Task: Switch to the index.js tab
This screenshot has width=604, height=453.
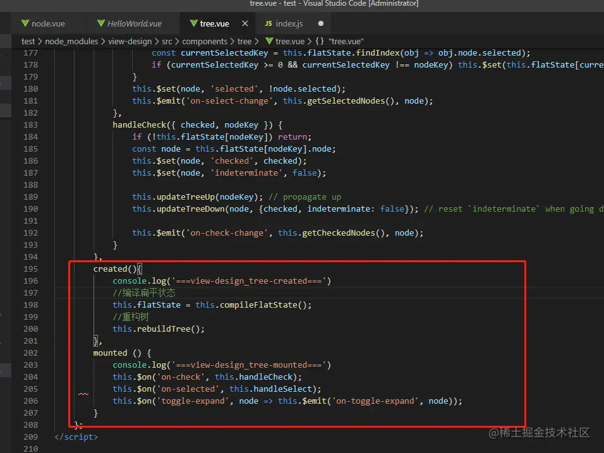Action: coord(289,23)
